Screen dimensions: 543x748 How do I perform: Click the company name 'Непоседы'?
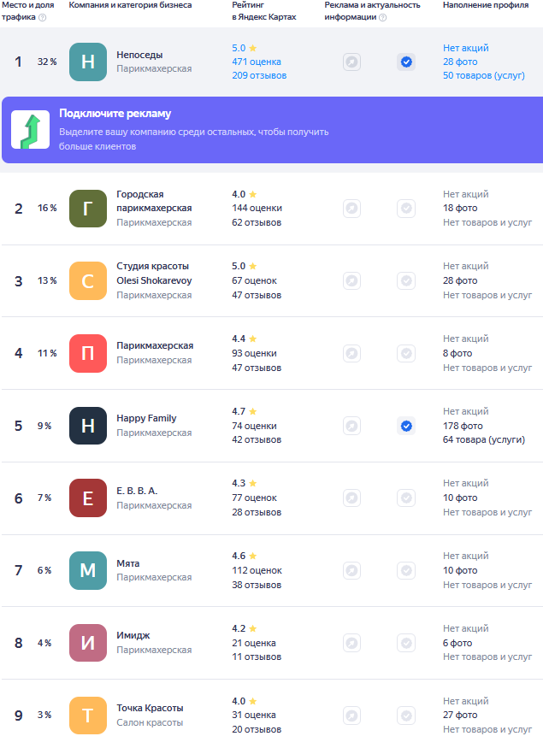tap(139, 55)
